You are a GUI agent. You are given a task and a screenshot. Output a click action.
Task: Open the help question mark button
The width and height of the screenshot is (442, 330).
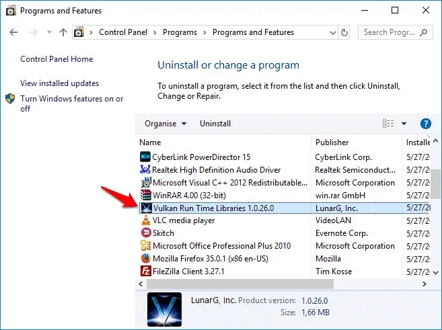(x=425, y=123)
